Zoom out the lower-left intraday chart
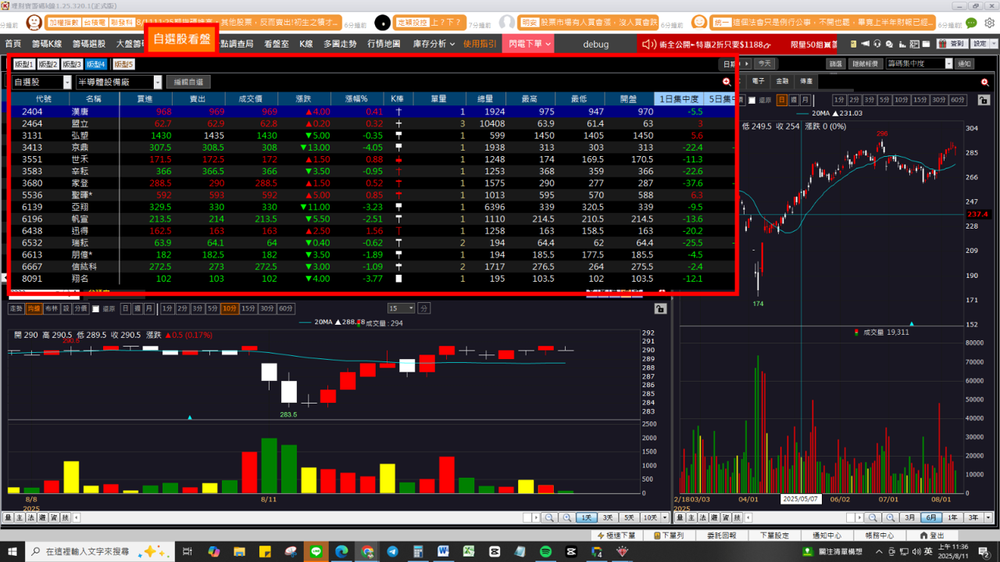The width and height of the screenshot is (1000, 562). tap(549, 518)
